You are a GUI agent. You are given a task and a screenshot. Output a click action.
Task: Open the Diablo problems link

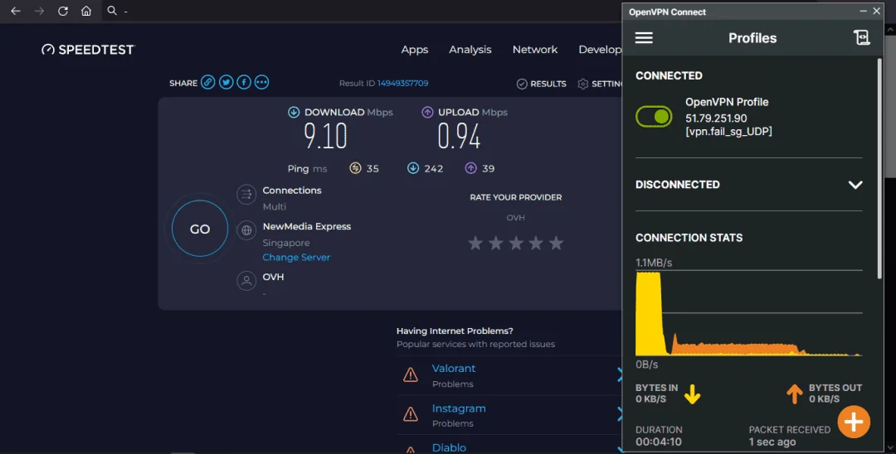(x=449, y=447)
